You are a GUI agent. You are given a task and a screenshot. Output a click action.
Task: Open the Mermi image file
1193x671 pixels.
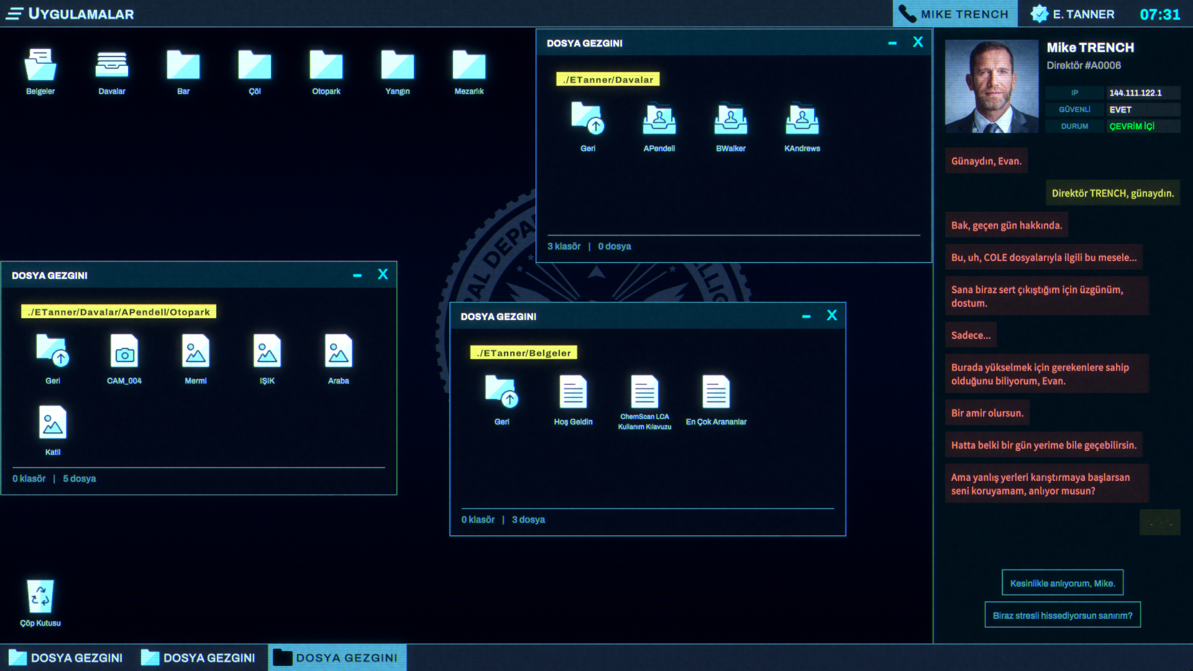[x=196, y=352]
